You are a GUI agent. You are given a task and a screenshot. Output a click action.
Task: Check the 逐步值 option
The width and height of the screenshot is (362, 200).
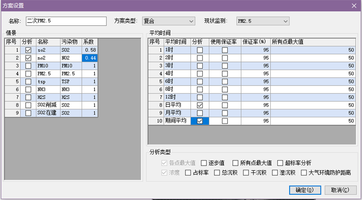(x=204, y=163)
